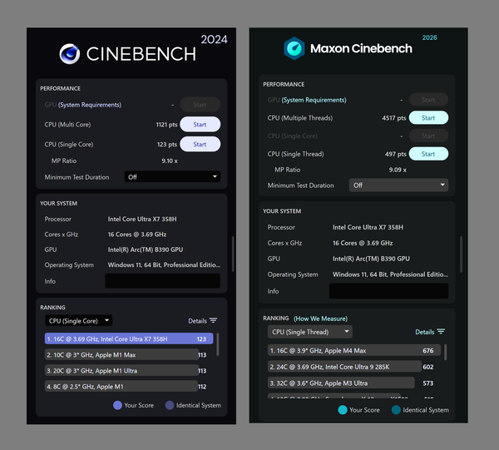499x450 pixels.
Task: Start the CPU (Single Thread) test in Cinebench 2026
Action: click(428, 154)
